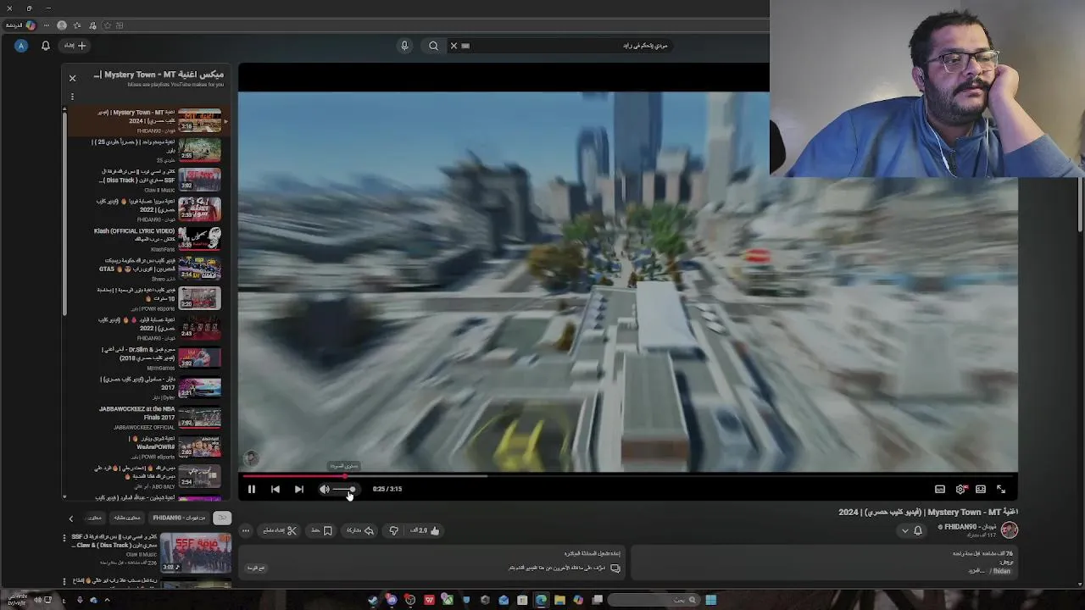Go to the previous video in the player
The image size is (1085, 610).
(x=275, y=489)
